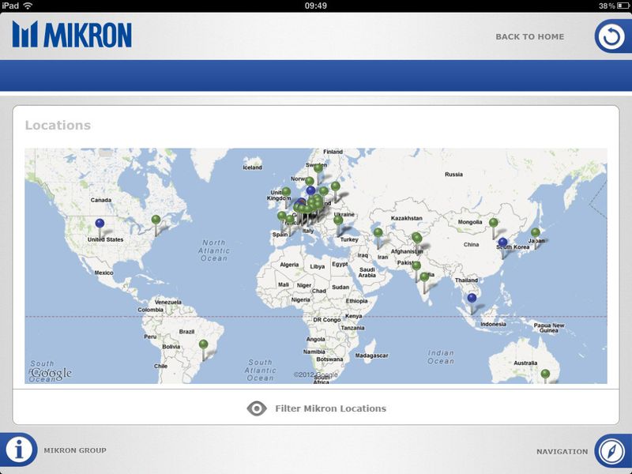632x474 pixels.
Task: Click the Mikron logo
Action: click(x=72, y=34)
